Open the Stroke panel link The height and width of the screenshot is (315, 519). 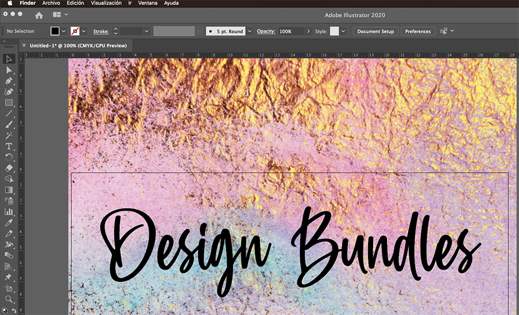tap(101, 31)
